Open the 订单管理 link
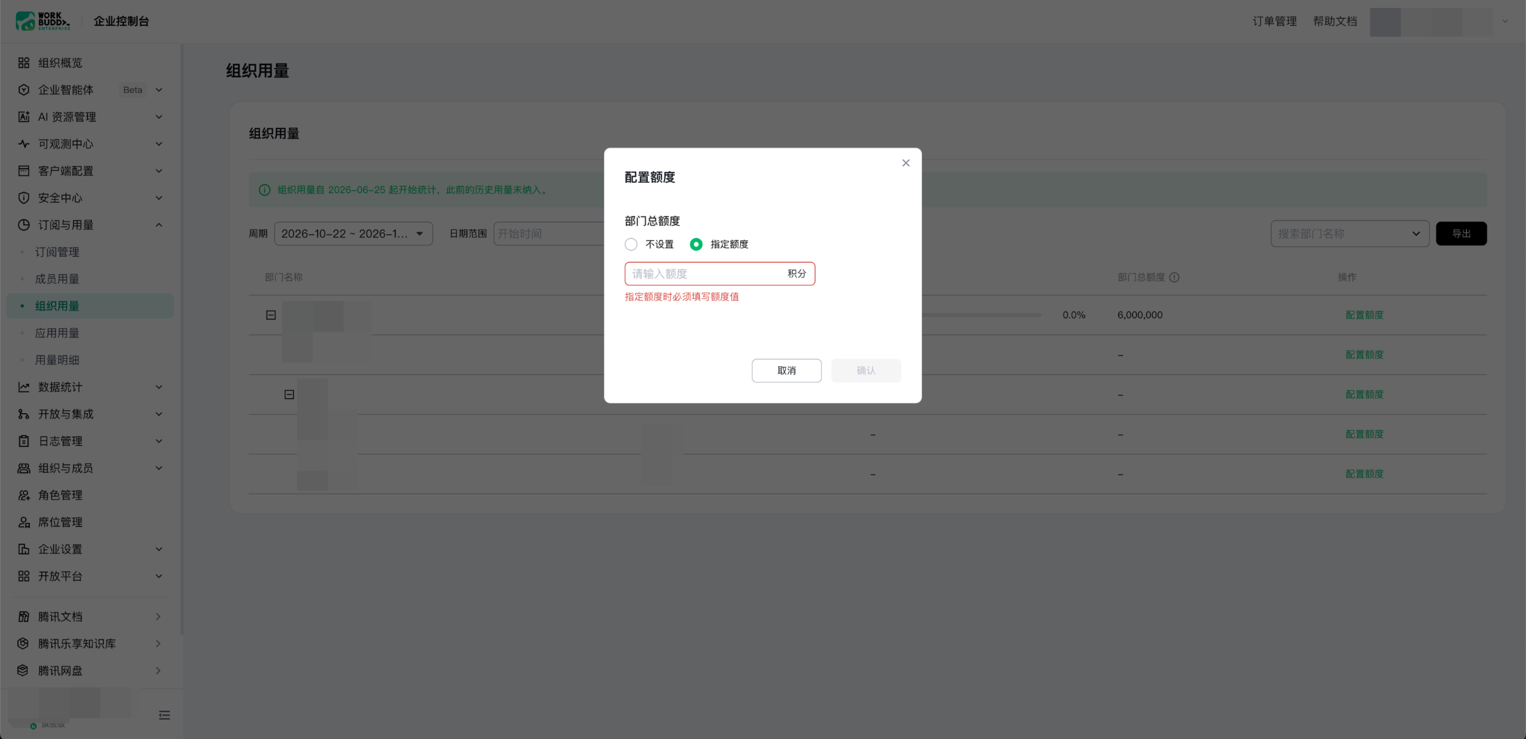 click(1274, 21)
